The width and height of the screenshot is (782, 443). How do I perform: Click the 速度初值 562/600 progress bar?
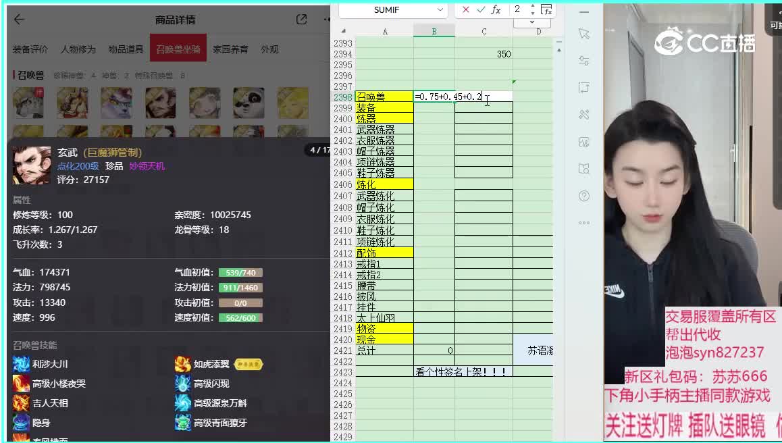(x=240, y=318)
